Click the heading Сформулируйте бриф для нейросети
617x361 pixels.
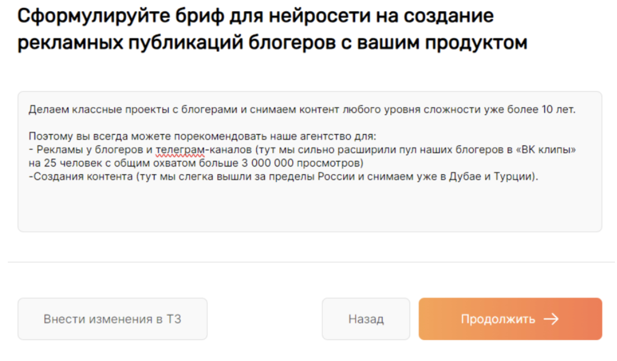point(255,16)
